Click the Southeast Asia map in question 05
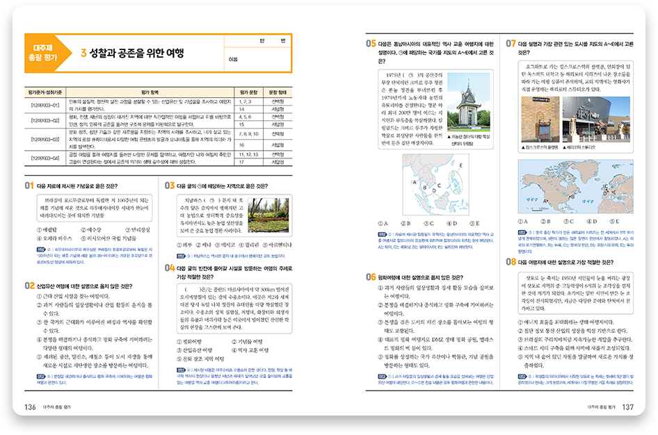This screenshot has height=435, width=658. (x=435, y=184)
